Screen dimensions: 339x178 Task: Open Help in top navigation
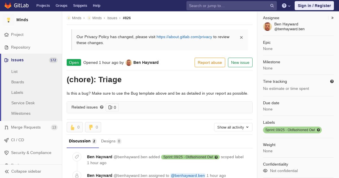click(97, 6)
